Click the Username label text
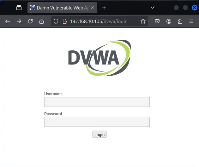Screen dimensions: 199x167 point(53,94)
